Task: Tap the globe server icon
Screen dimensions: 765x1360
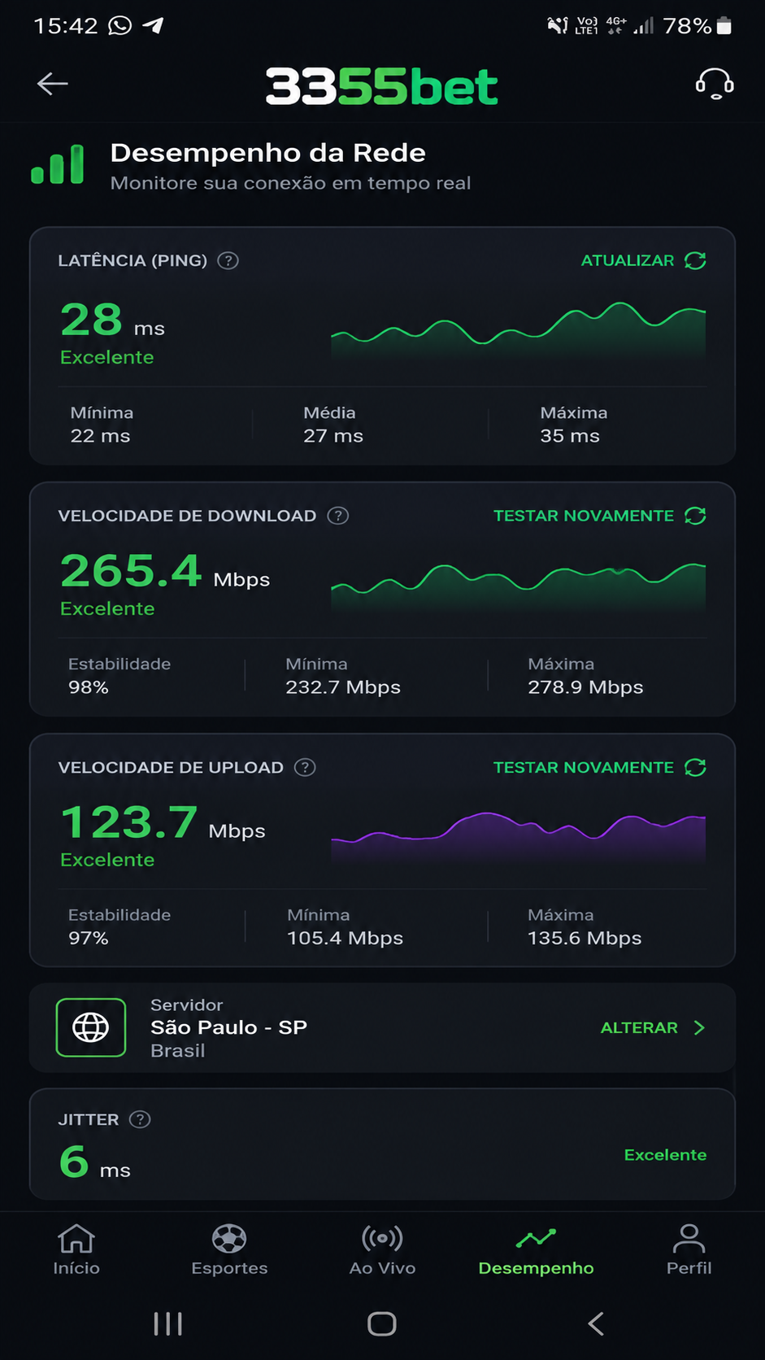Action: [x=91, y=1027]
